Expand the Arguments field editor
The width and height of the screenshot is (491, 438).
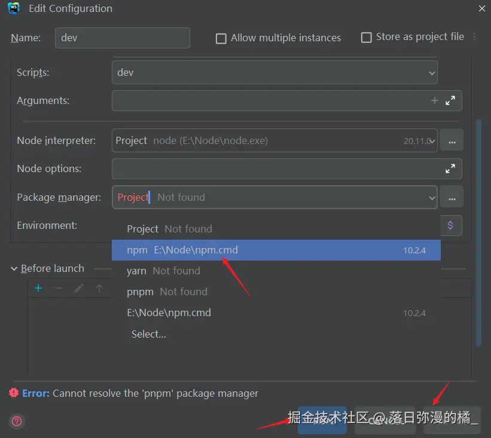[x=450, y=100]
